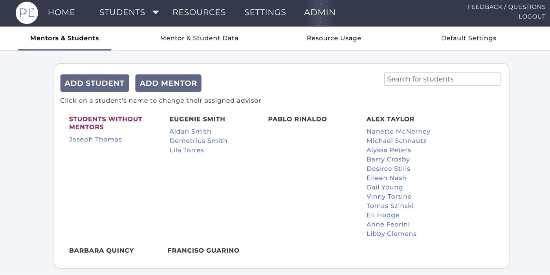The height and width of the screenshot is (275, 550).
Task: Switch to the Mentor & Student Data tab
Action: click(199, 38)
